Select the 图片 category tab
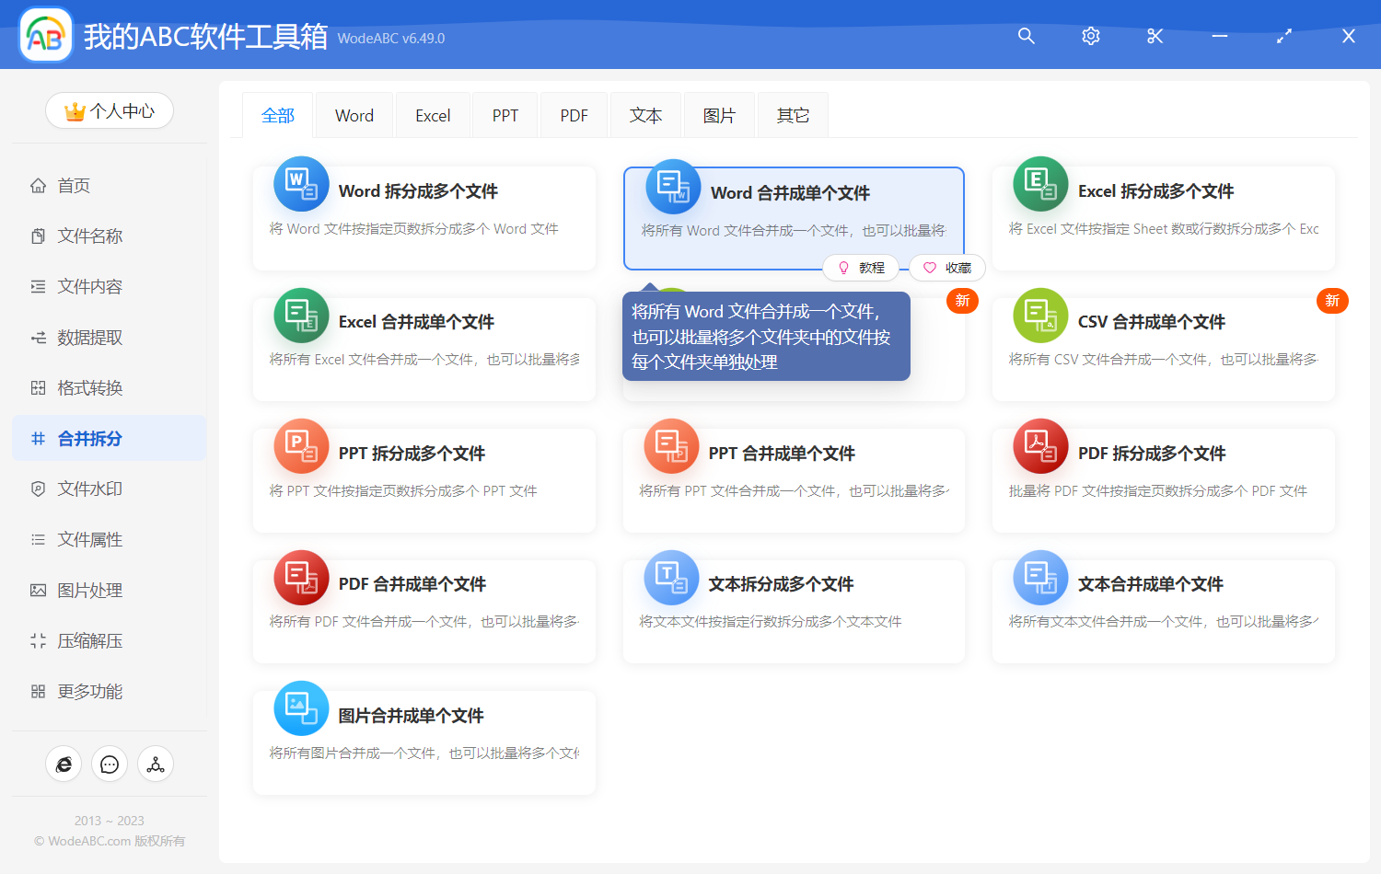1381x874 pixels. click(719, 116)
